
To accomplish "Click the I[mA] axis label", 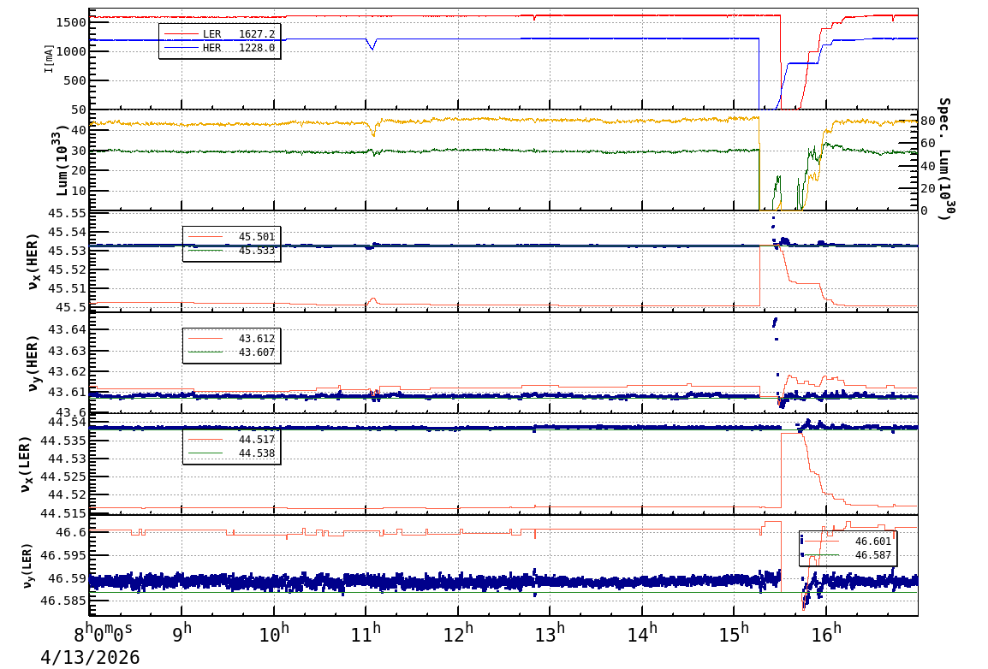I will (50, 58).
